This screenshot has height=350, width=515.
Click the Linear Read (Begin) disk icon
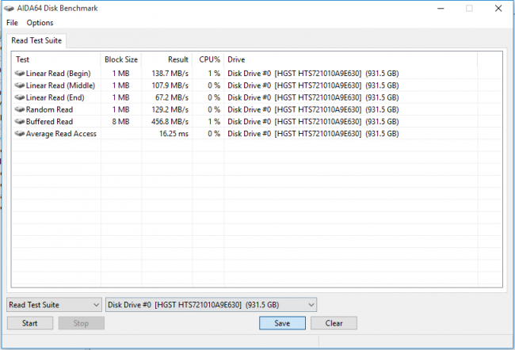pos(20,73)
